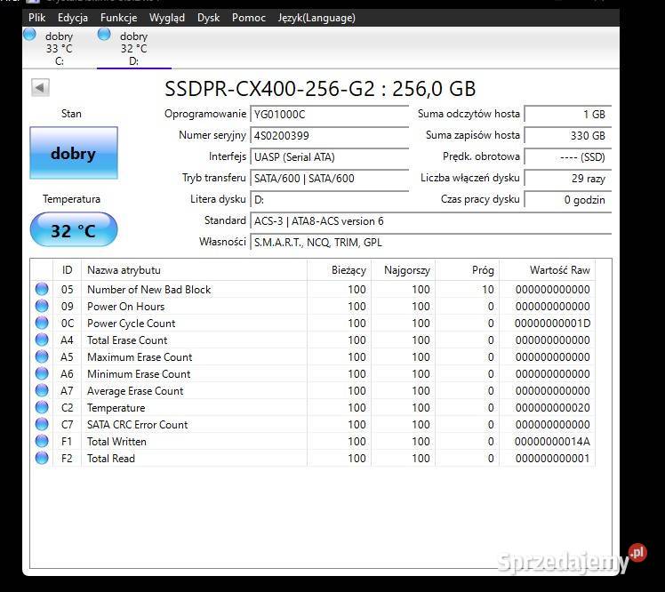Click status orb of Average Erase Count row
This screenshot has width=665, height=592.
(x=42, y=390)
